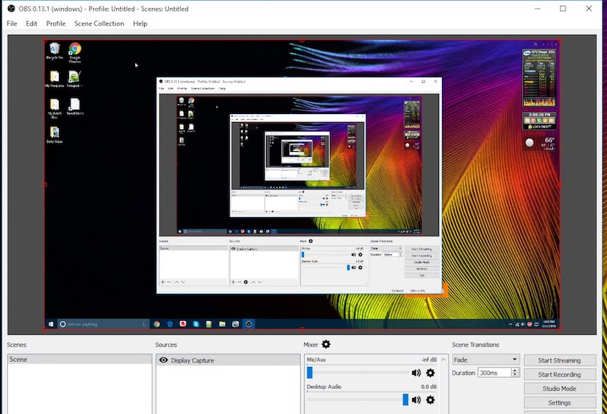607x414 pixels.
Task: Click the "Scene Transitions" heading text
Action: point(475,345)
